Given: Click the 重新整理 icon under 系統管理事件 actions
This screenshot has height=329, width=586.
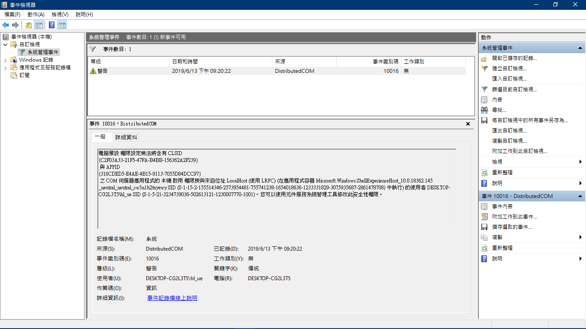Looking at the screenshot, I should pyautogui.click(x=484, y=173).
